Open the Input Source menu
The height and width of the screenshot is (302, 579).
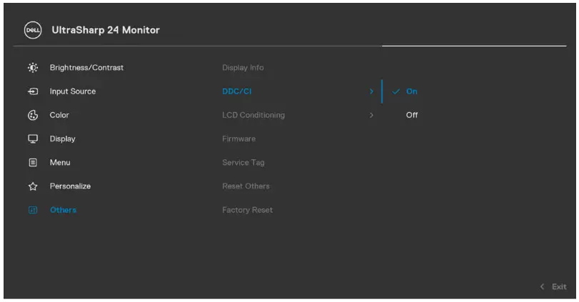pos(73,91)
